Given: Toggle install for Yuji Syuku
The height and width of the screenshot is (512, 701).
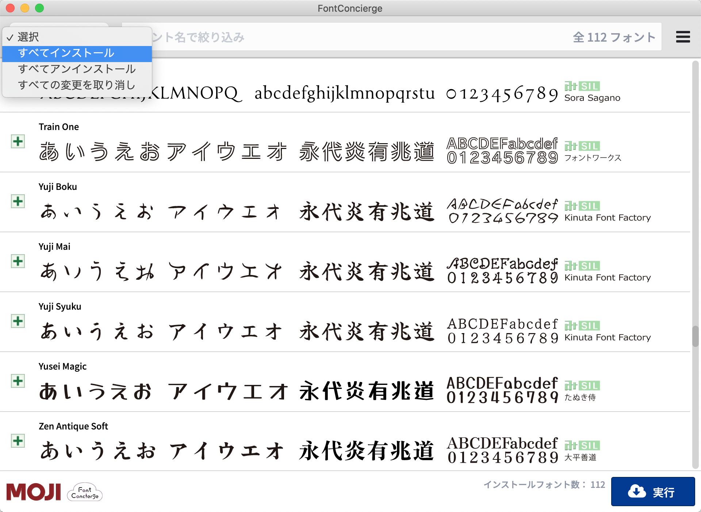Looking at the screenshot, I should (17, 321).
